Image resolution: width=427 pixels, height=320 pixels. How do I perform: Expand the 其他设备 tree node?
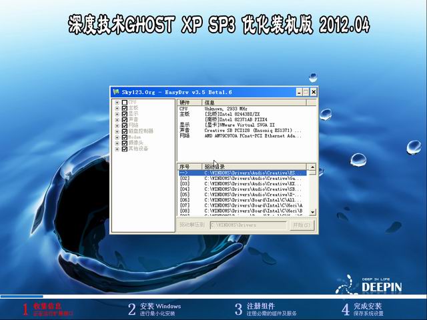coord(117,149)
